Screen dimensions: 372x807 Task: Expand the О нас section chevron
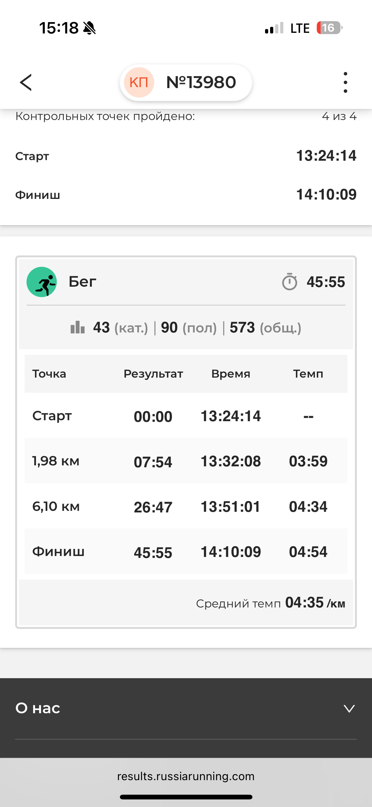[349, 708]
